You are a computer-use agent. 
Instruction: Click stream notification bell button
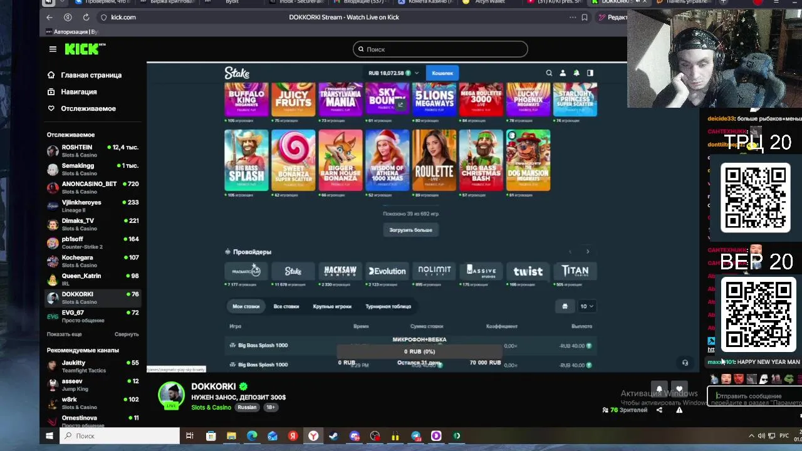tap(659, 389)
